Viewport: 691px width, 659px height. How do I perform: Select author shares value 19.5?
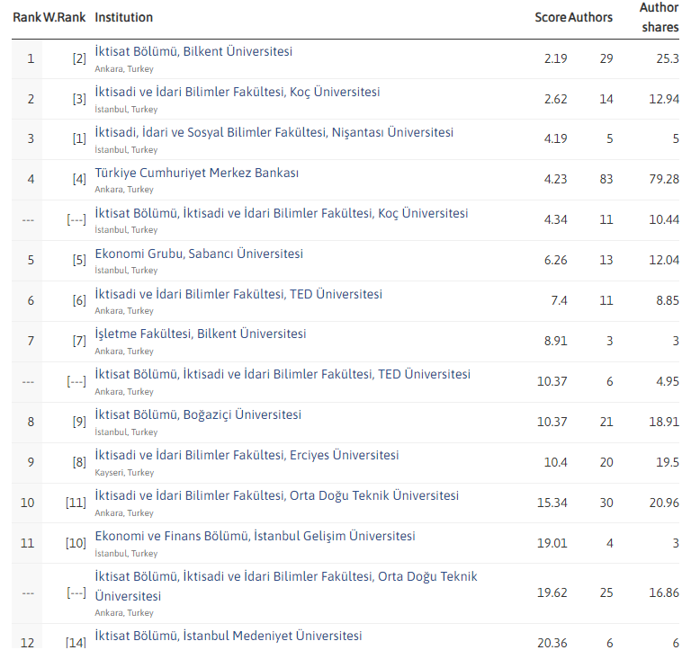[668, 463]
